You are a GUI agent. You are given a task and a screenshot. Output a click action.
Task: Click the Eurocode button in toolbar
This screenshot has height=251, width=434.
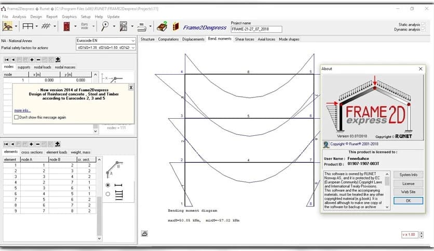(x=85, y=26)
